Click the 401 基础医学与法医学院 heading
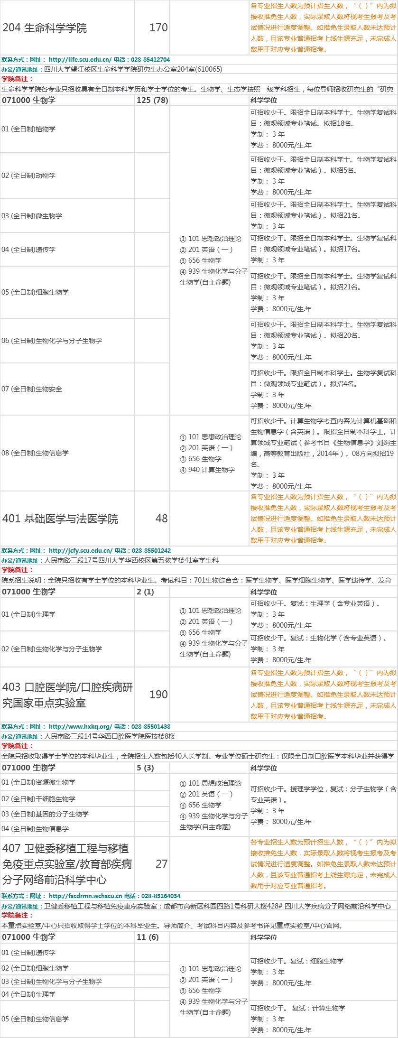 [x=60, y=519]
